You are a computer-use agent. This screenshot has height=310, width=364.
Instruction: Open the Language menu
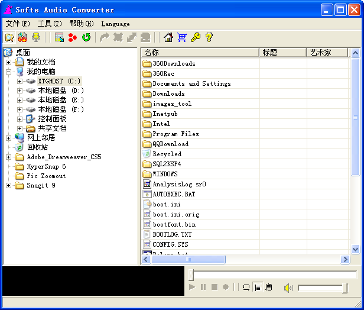coord(115,24)
